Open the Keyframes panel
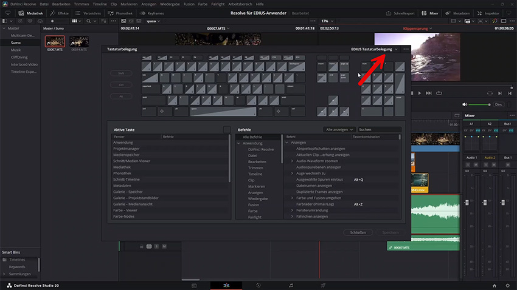This screenshot has height=290, width=517. click(x=152, y=13)
